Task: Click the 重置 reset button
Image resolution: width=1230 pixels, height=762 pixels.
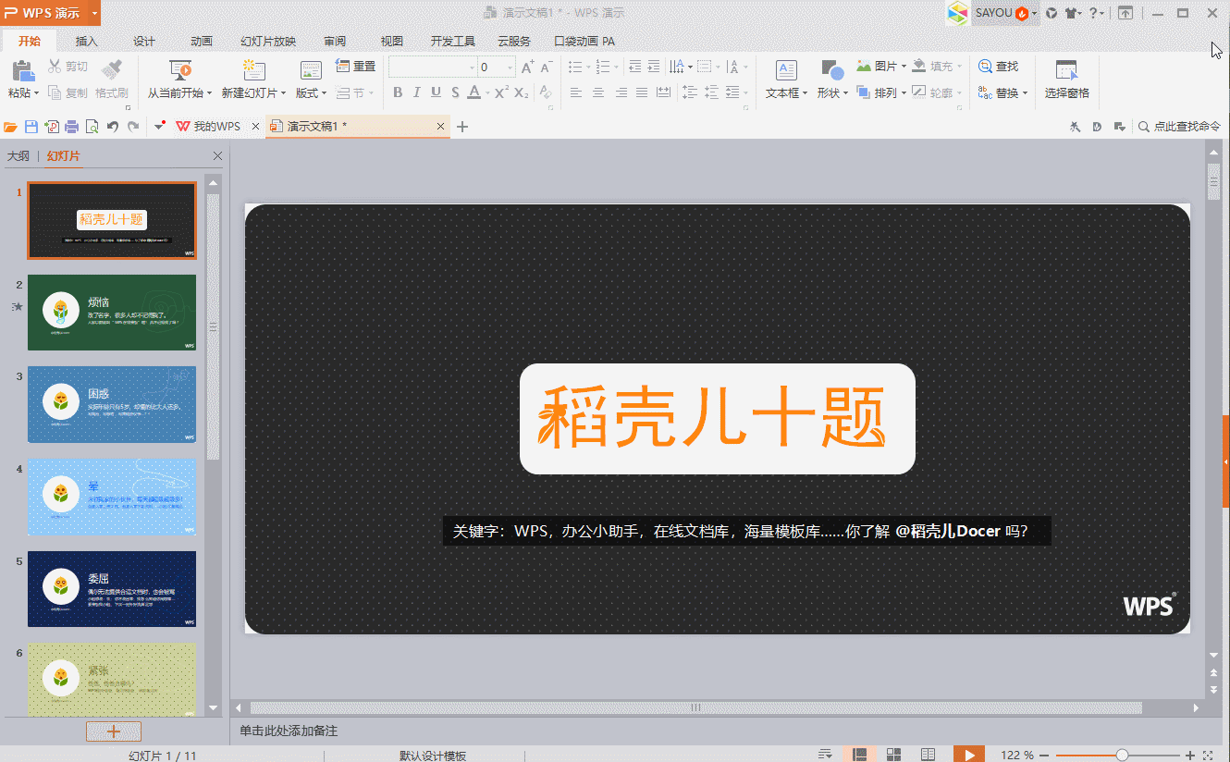Action: 356,65
